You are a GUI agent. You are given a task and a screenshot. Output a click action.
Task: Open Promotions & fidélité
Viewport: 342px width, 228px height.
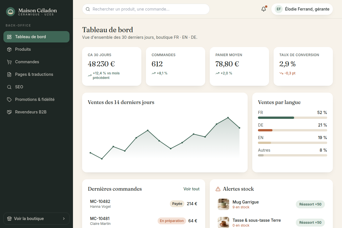coord(36,99)
